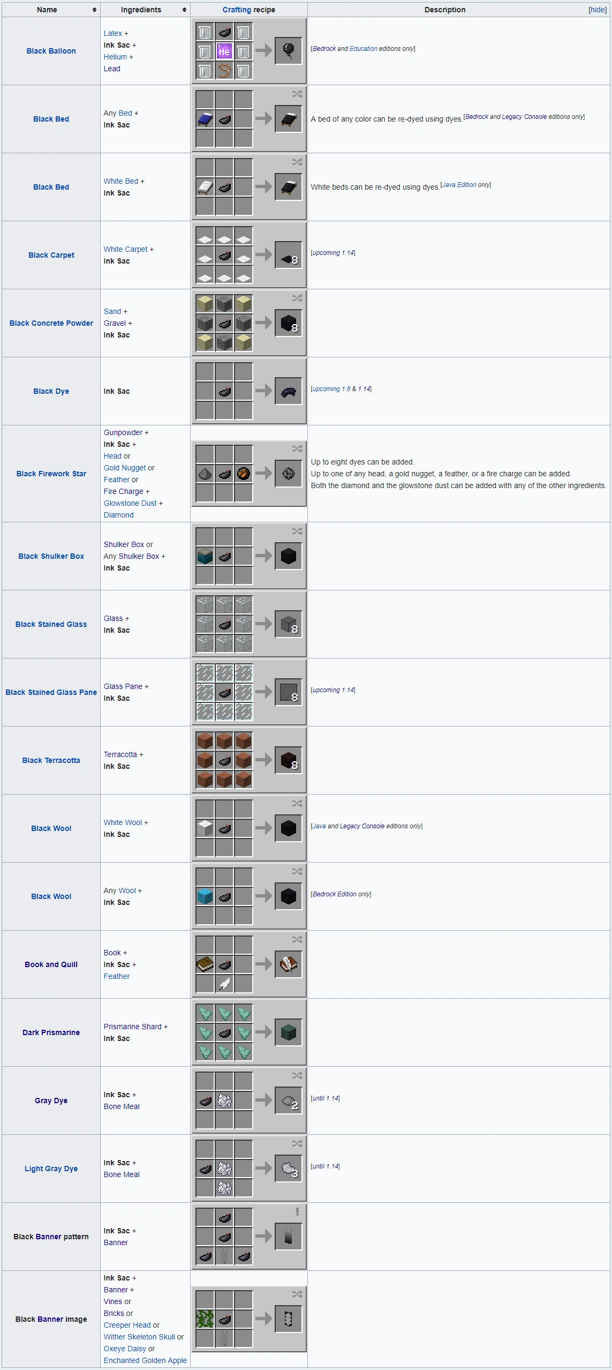Click the Black Dye output icon
Viewport: 612px width, 1370px height.
[x=288, y=391]
